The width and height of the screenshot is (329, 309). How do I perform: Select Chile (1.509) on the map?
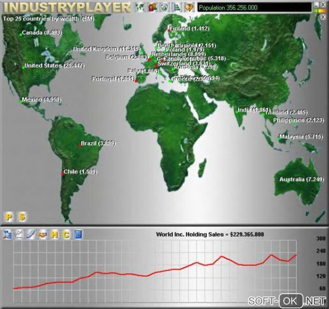[80, 172]
